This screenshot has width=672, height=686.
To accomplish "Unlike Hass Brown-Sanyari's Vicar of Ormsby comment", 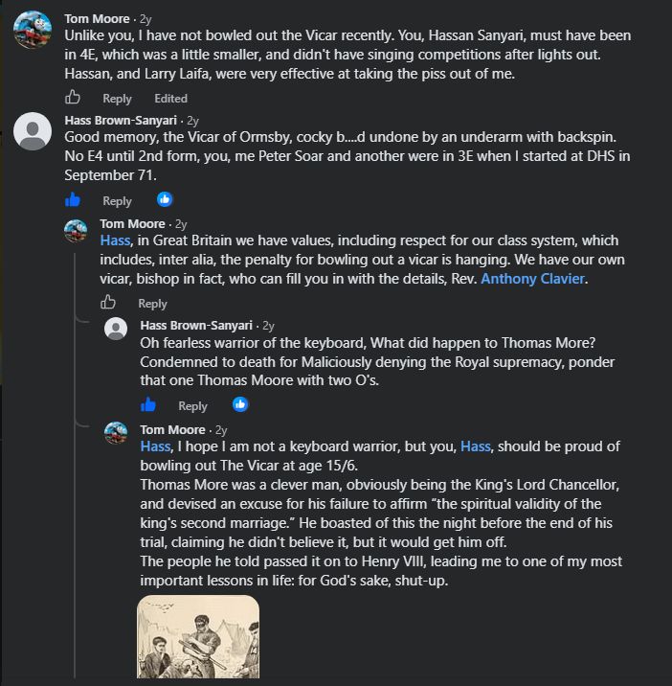I will 73,200.
